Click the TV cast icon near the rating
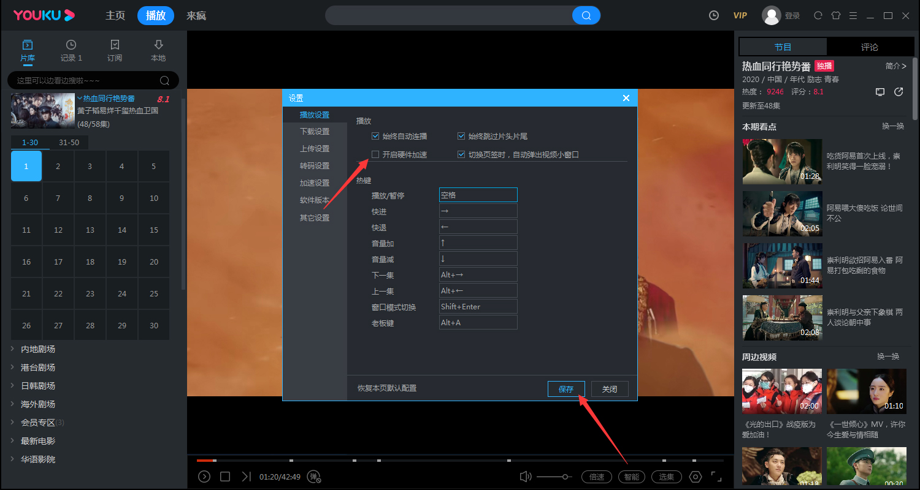 880,91
